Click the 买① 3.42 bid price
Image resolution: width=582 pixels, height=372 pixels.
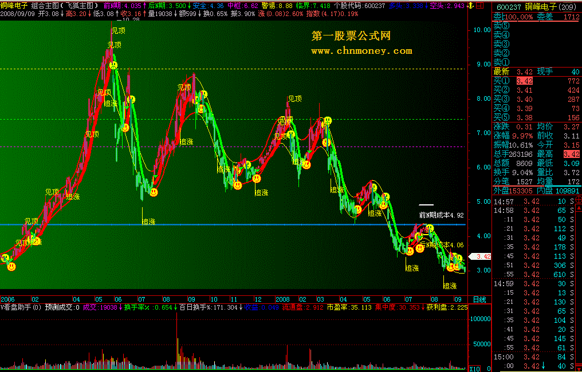(525, 81)
